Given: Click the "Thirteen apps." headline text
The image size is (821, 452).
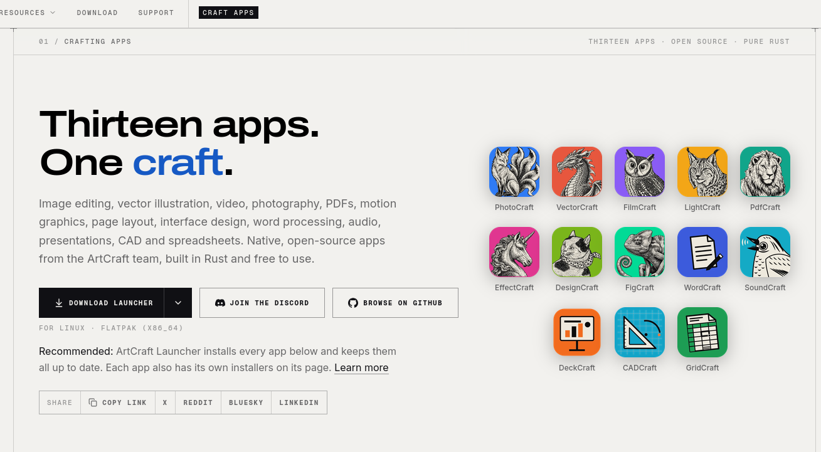Looking at the screenshot, I should tap(179, 124).
